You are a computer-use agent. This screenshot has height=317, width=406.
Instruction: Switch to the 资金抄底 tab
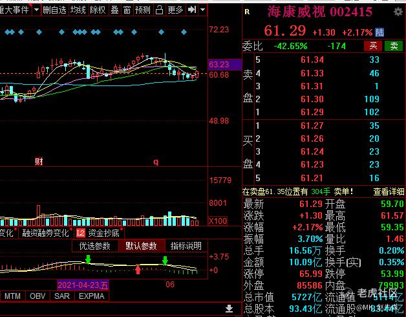104,233
